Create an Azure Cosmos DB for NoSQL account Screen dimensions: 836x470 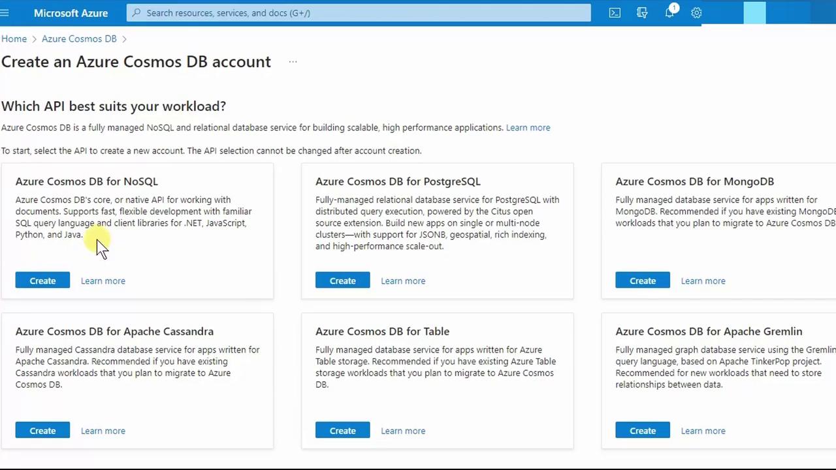[x=42, y=281]
